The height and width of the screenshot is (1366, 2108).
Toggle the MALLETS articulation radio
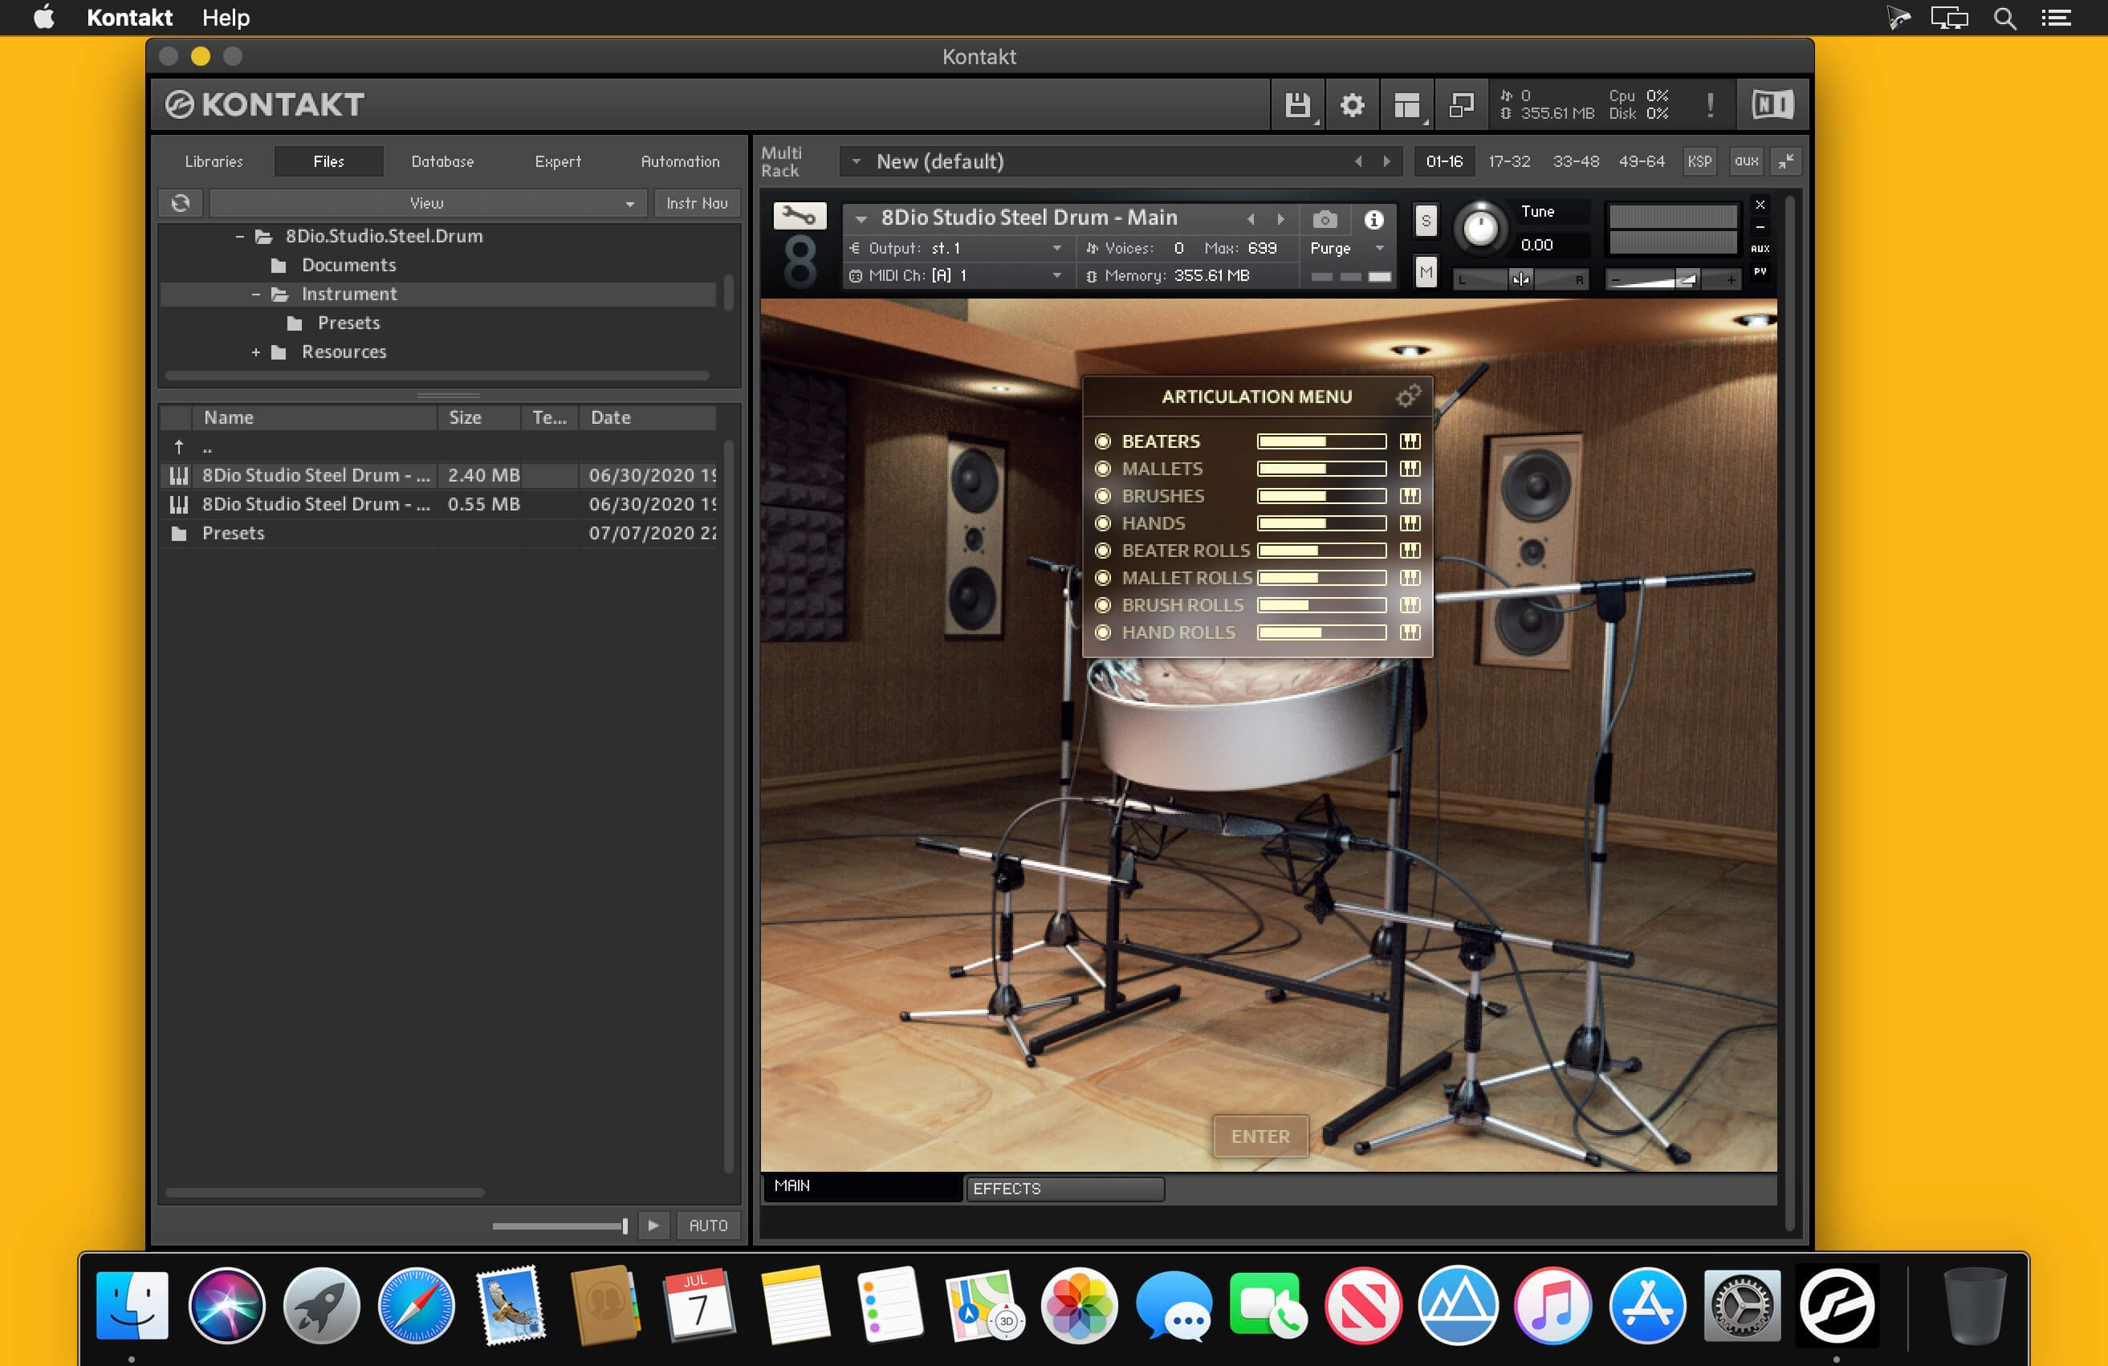click(x=1103, y=469)
